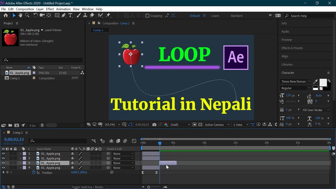Viewport: 336px width, 189px height.
Task: Create a new folder in Project panel
Action: pyautogui.click(x=10, y=125)
